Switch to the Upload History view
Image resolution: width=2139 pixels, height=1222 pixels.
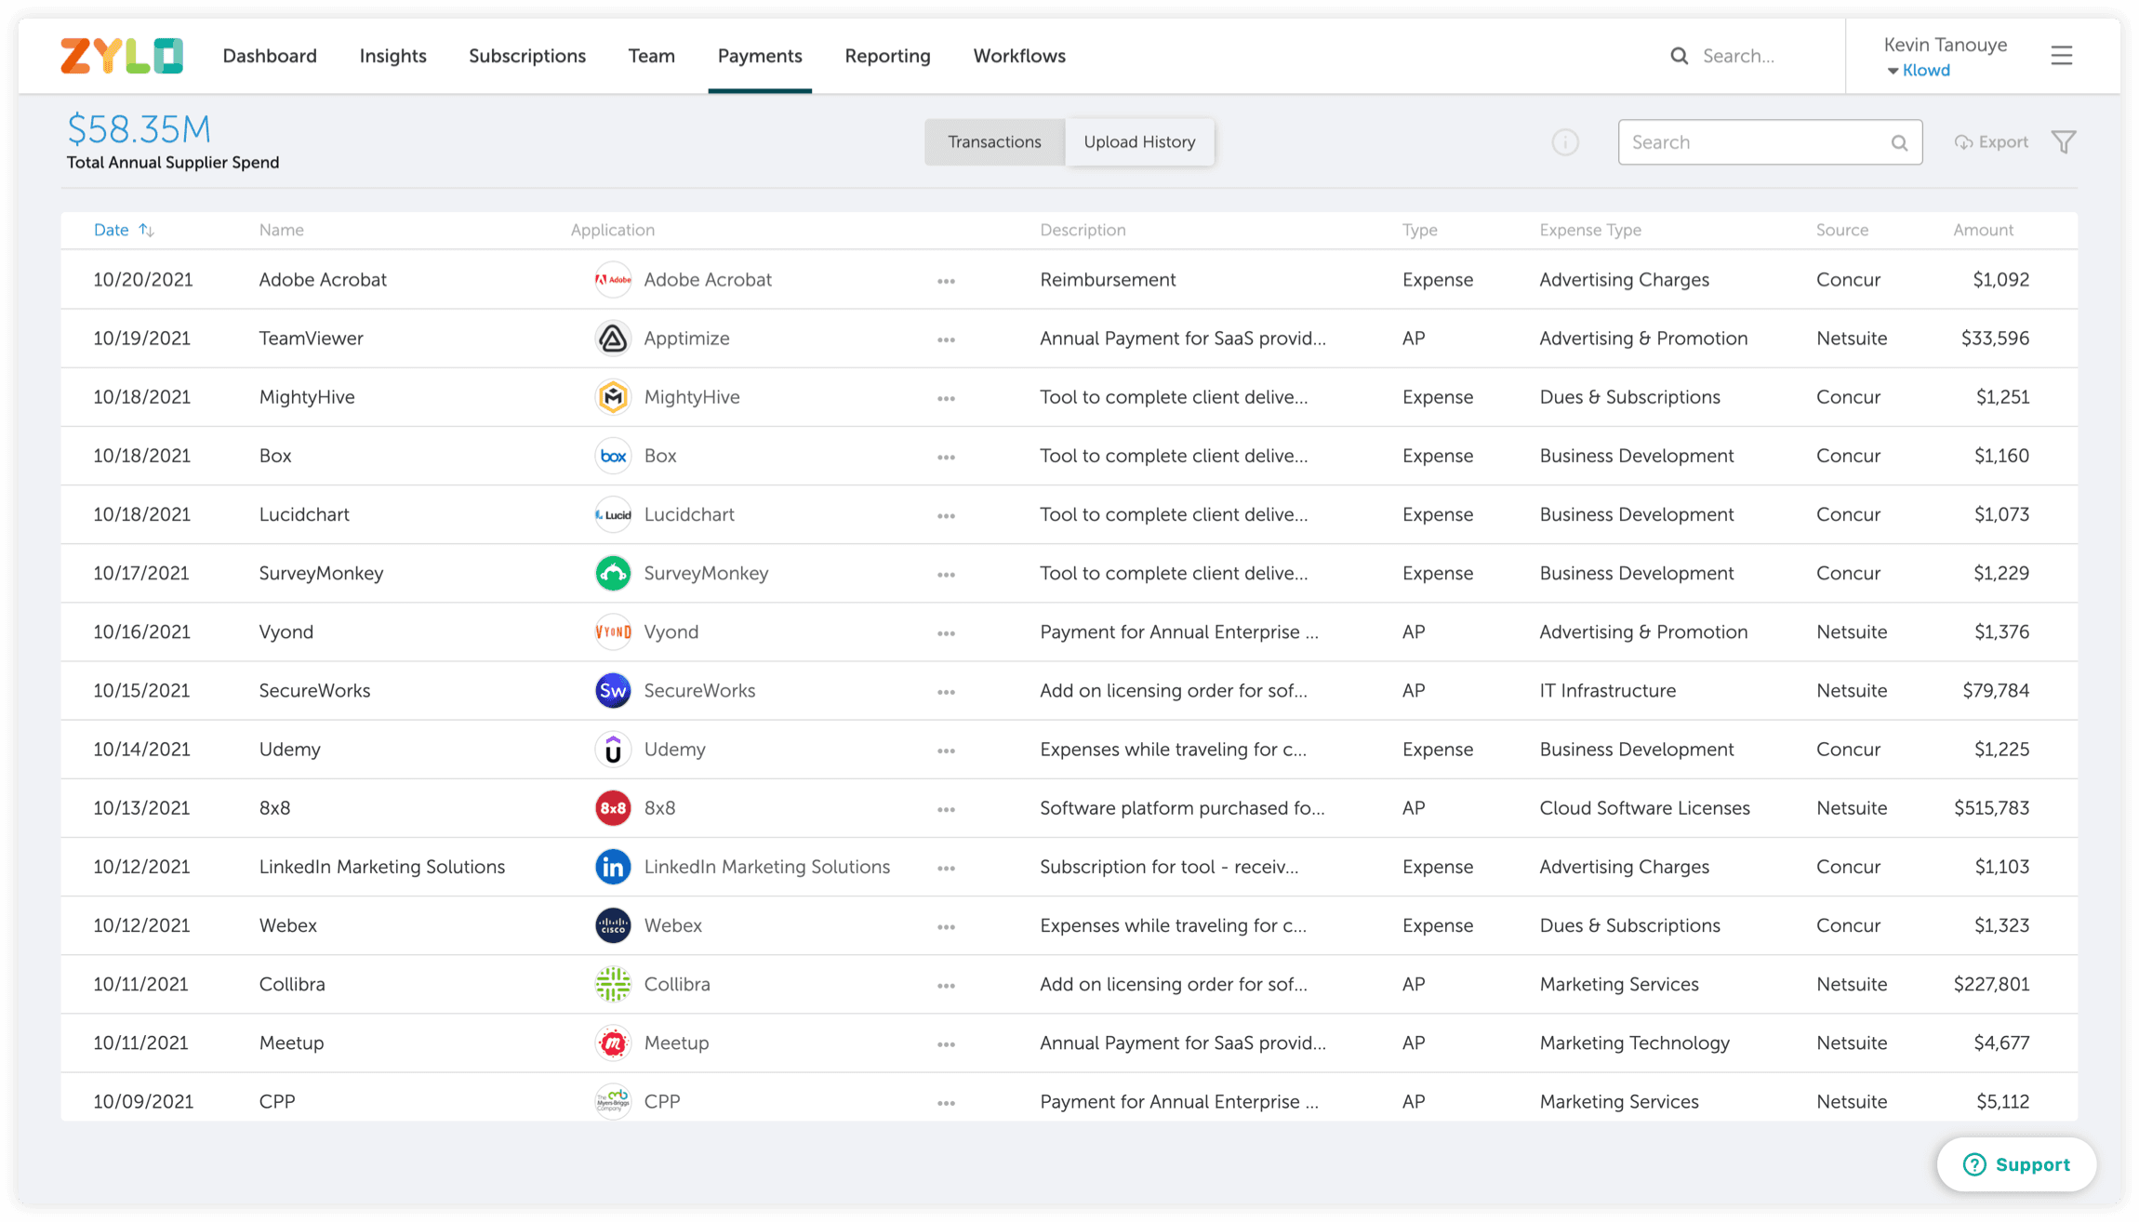coord(1139,142)
